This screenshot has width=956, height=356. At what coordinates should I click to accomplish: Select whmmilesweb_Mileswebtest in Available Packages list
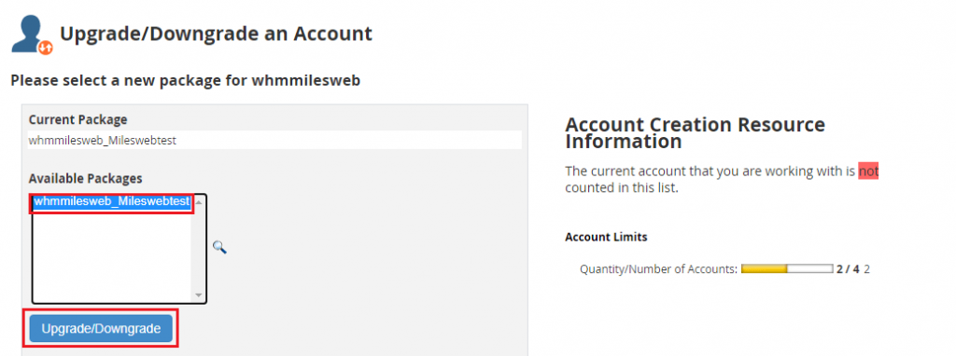(112, 201)
